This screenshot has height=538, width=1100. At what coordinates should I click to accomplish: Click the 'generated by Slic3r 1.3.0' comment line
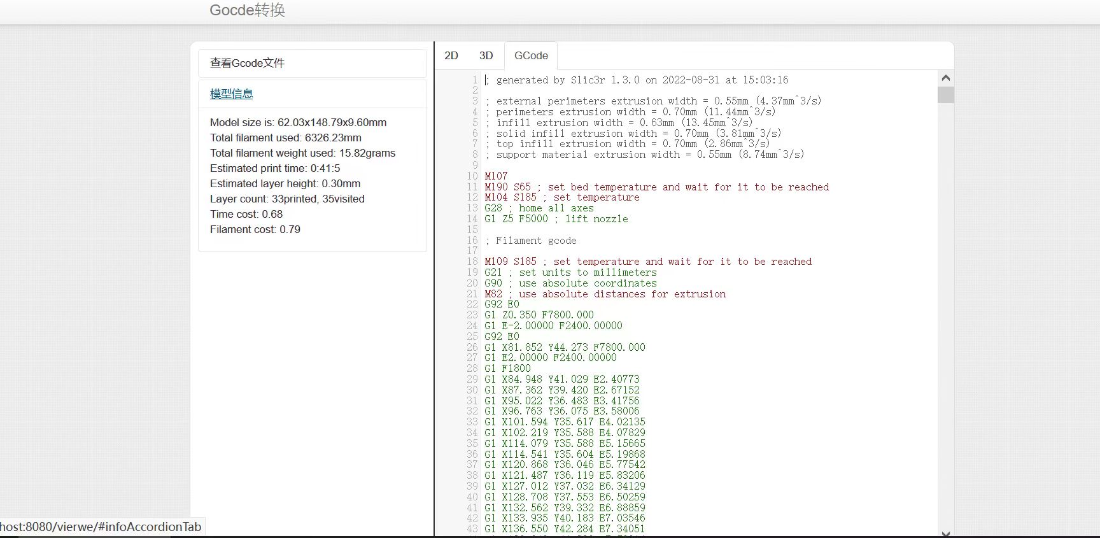click(637, 80)
